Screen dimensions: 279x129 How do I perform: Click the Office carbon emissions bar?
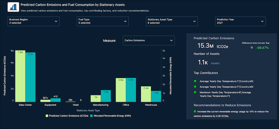click(121, 90)
